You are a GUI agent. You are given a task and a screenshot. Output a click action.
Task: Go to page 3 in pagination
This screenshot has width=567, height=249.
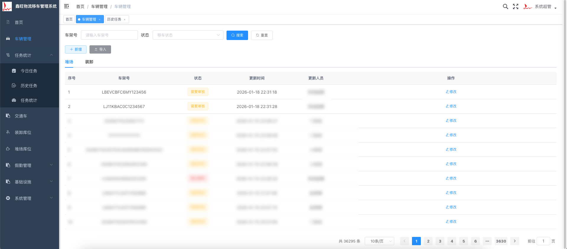pos(440,241)
